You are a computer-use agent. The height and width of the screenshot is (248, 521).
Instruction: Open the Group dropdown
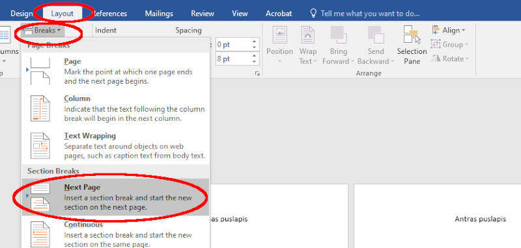click(449, 44)
